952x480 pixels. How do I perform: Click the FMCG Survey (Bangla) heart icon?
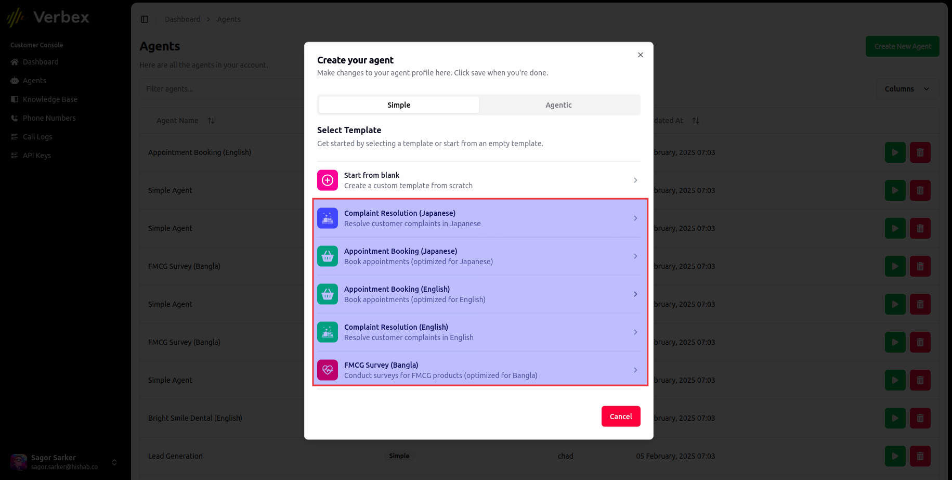coord(327,370)
